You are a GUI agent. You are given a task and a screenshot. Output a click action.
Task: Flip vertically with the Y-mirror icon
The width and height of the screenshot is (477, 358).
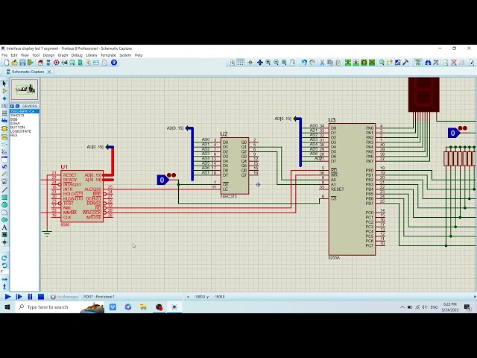click(4, 286)
